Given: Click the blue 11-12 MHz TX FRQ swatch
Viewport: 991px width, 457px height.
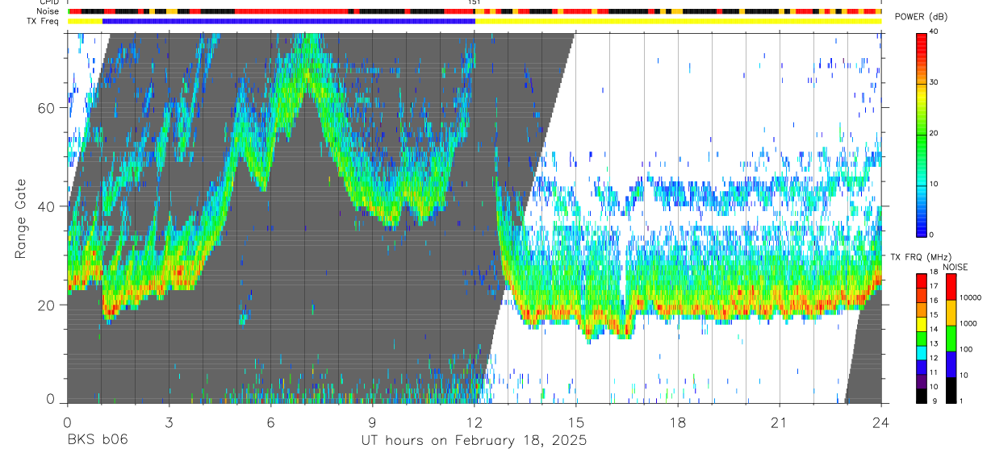Looking at the screenshot, I should 922,368.
